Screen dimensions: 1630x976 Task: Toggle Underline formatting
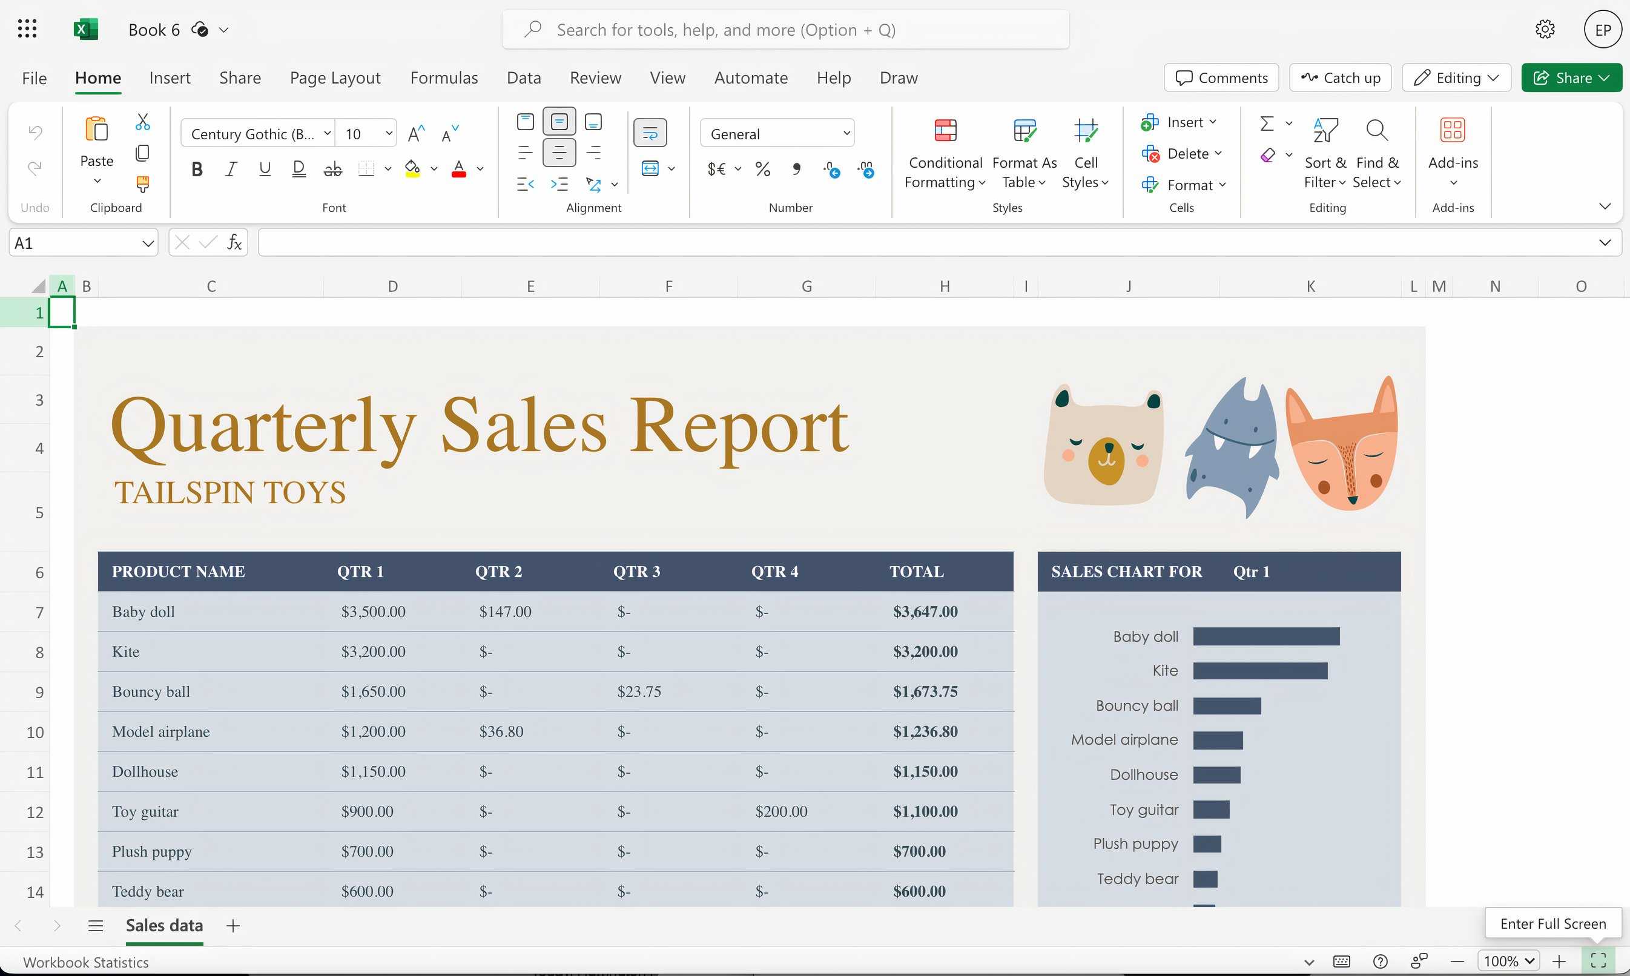click(265, 170)
